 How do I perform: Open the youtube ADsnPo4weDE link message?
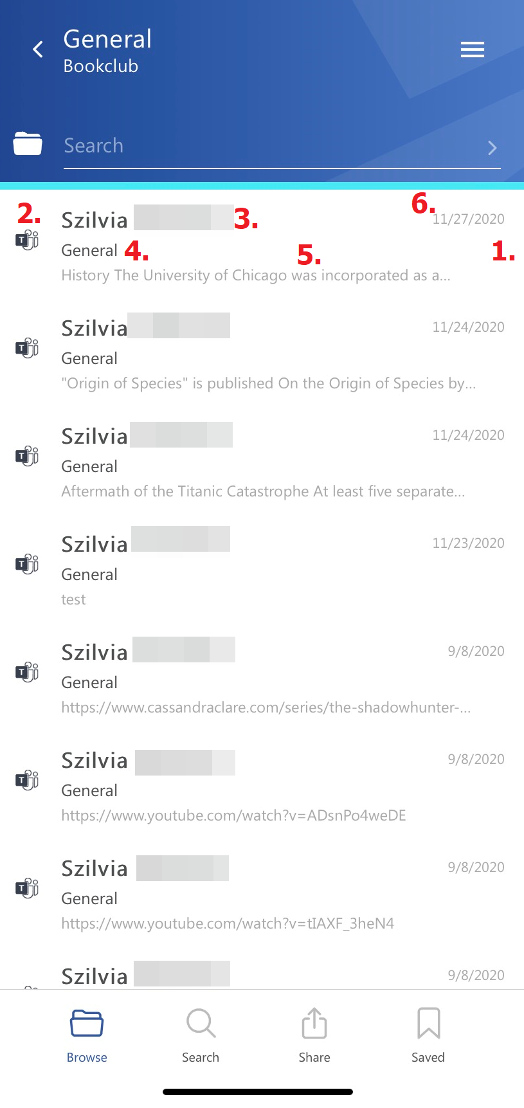click(x=233, y=815)
